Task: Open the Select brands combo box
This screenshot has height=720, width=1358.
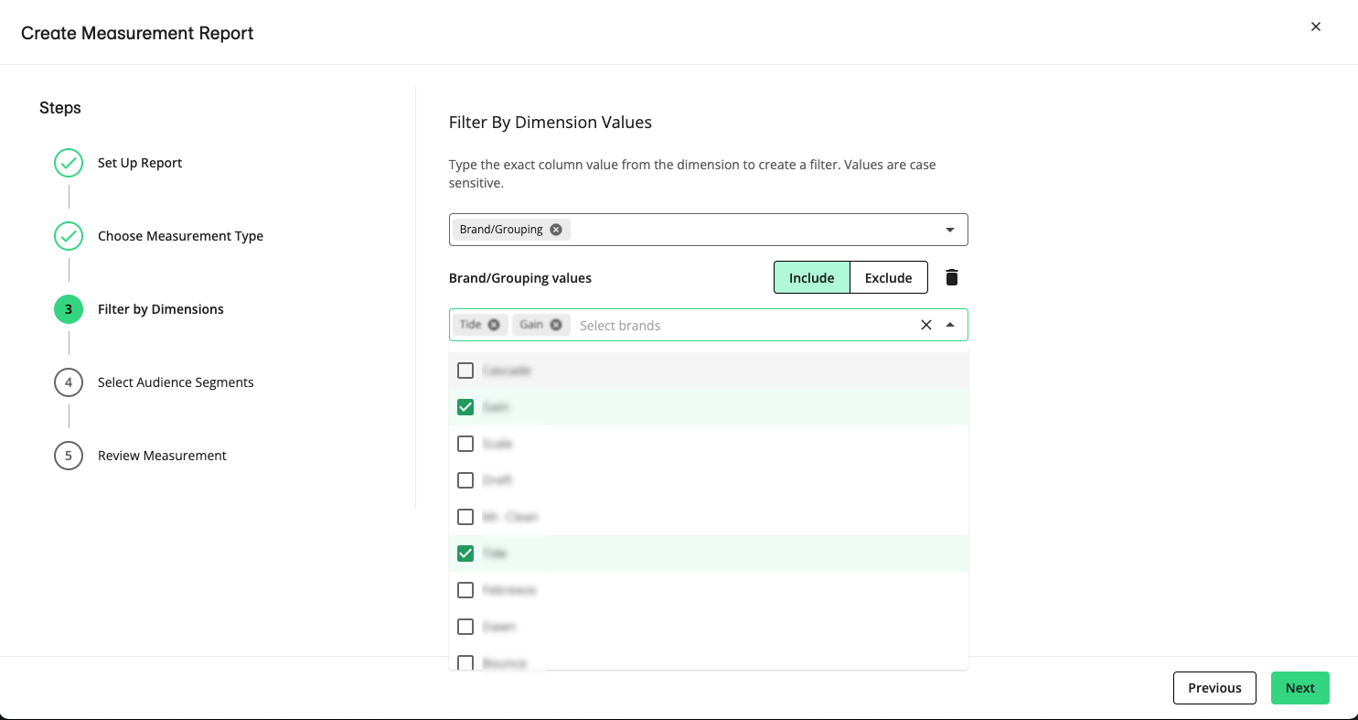Action: coord(732,325)
